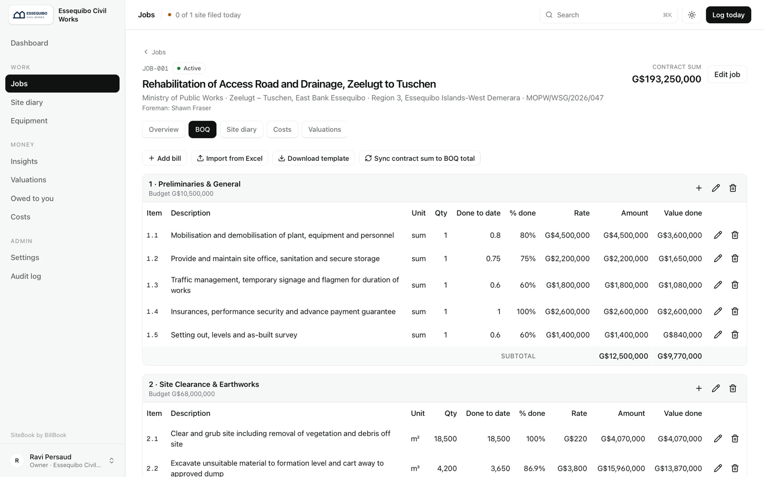
Task: Edit item 2.1 Clear and grub row
Action: click(718, 438)
